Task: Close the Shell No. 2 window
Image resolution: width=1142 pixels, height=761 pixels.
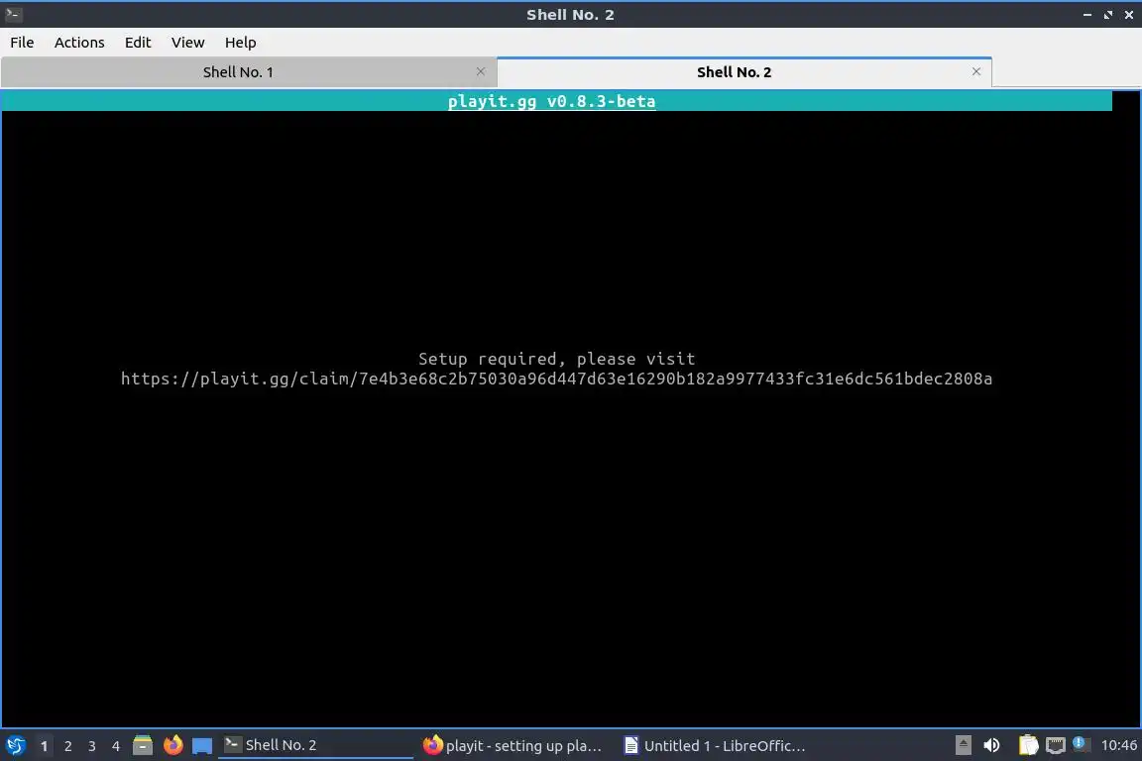Action: pyautogui.click(x=1129, y=15)
